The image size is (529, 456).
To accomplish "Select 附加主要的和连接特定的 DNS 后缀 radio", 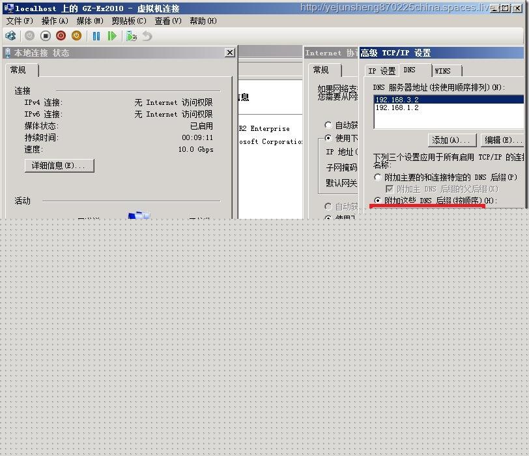I will pos(377,177).
